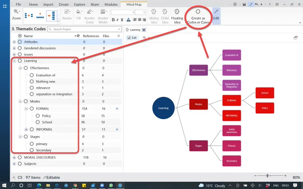The height and width of the screenshot is (189, 303).
Task: Save the project from title bar
Action: 244,4
